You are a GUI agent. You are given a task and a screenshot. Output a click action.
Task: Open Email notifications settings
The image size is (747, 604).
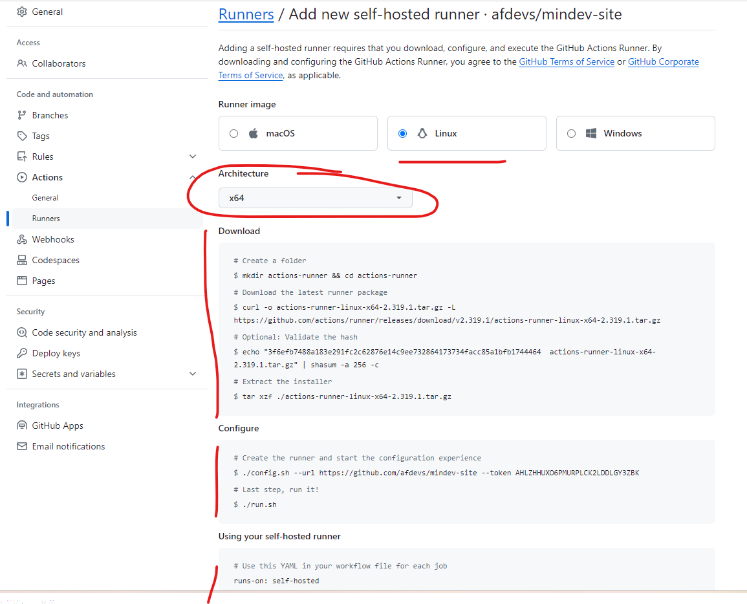69,446
